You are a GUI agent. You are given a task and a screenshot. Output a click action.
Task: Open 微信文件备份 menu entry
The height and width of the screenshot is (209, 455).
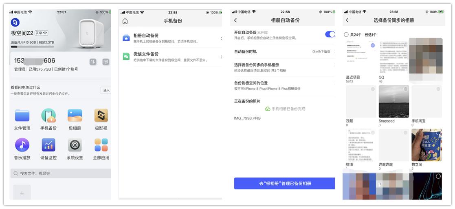(171, 57)
